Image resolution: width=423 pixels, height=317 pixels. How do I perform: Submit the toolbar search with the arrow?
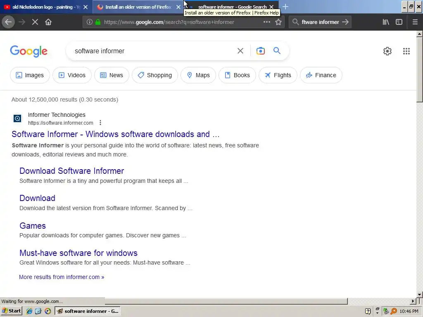click(345, 22)
